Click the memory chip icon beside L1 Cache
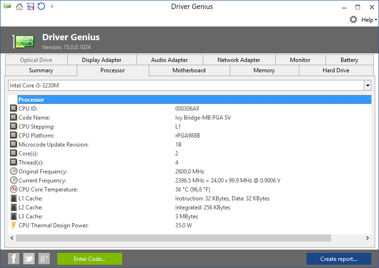Screen dimensions: 379x268 pyautogui.click(x=14, y=198)
